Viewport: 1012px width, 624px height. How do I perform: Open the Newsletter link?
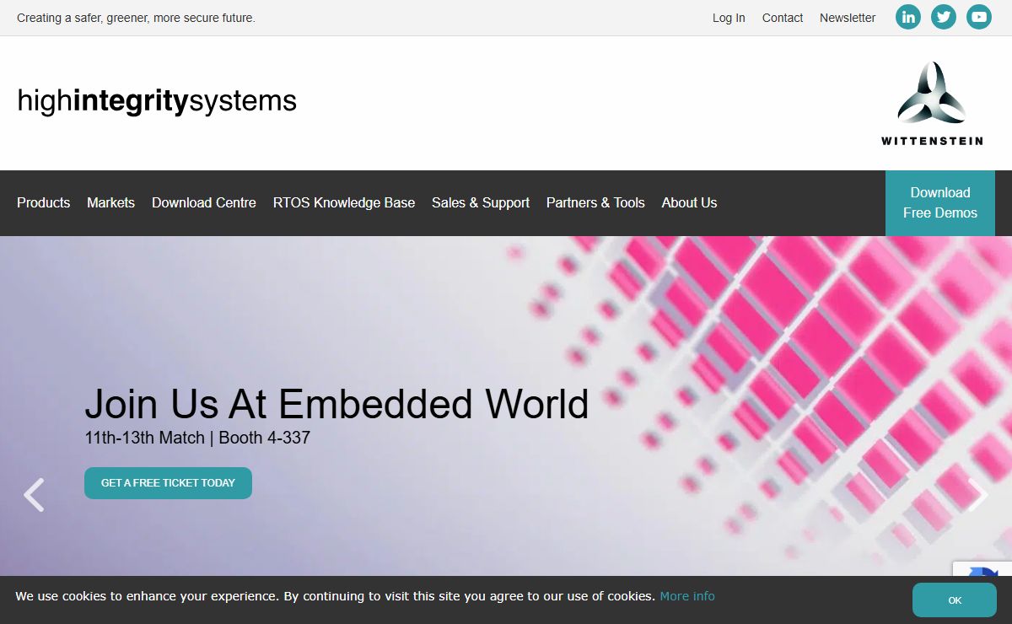pyautogui.click(x=848, y=18)
